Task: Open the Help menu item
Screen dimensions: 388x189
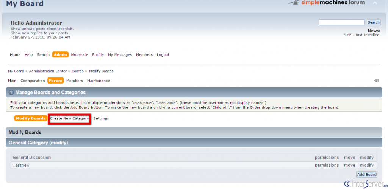Action: point(29,55)
